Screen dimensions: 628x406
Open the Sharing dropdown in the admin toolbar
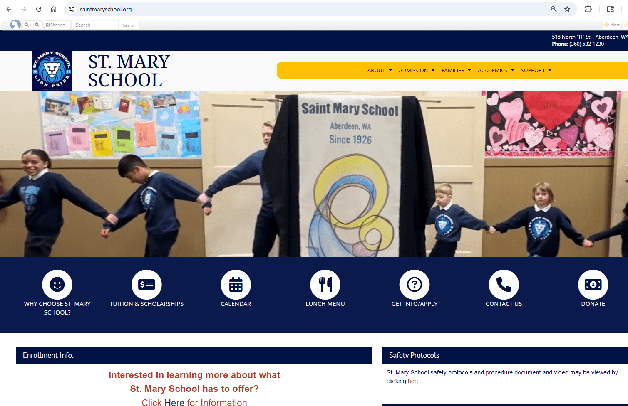coord(57,25)
